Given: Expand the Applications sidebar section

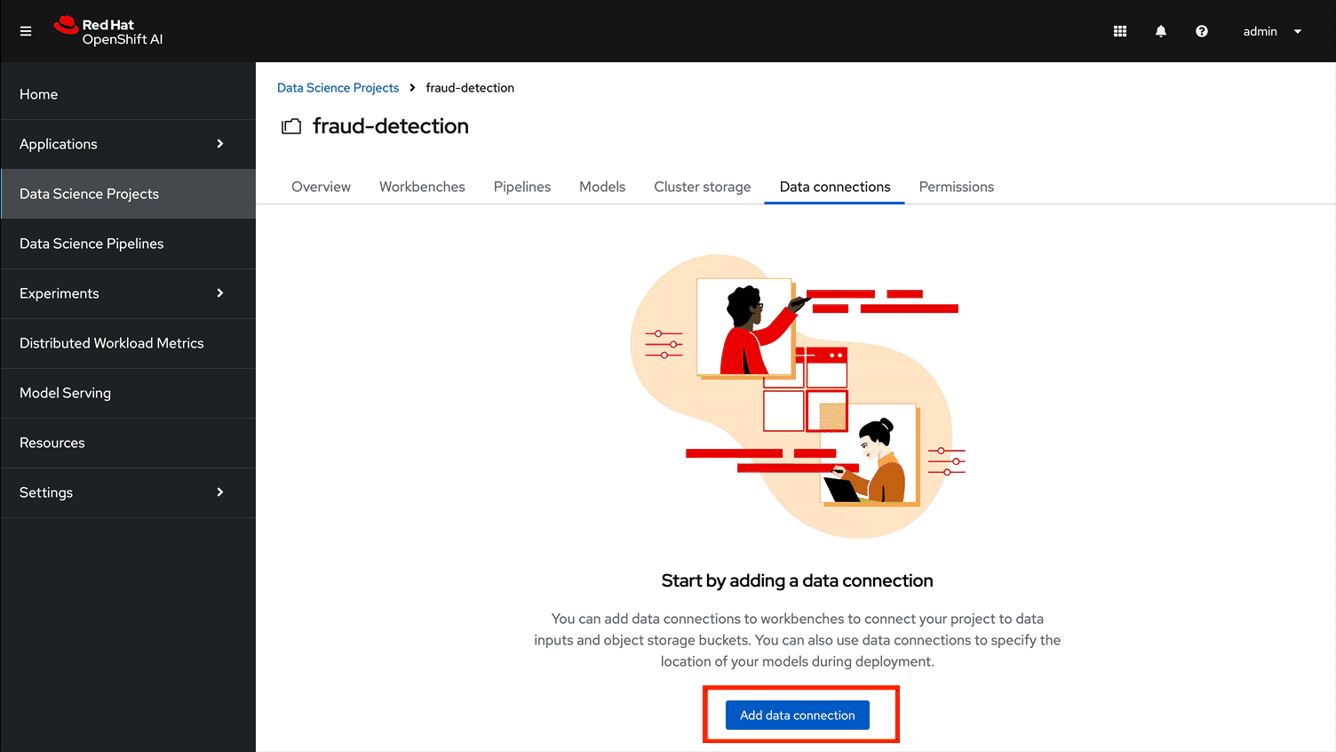Looking at the screenshot, I should coord(58,144).
